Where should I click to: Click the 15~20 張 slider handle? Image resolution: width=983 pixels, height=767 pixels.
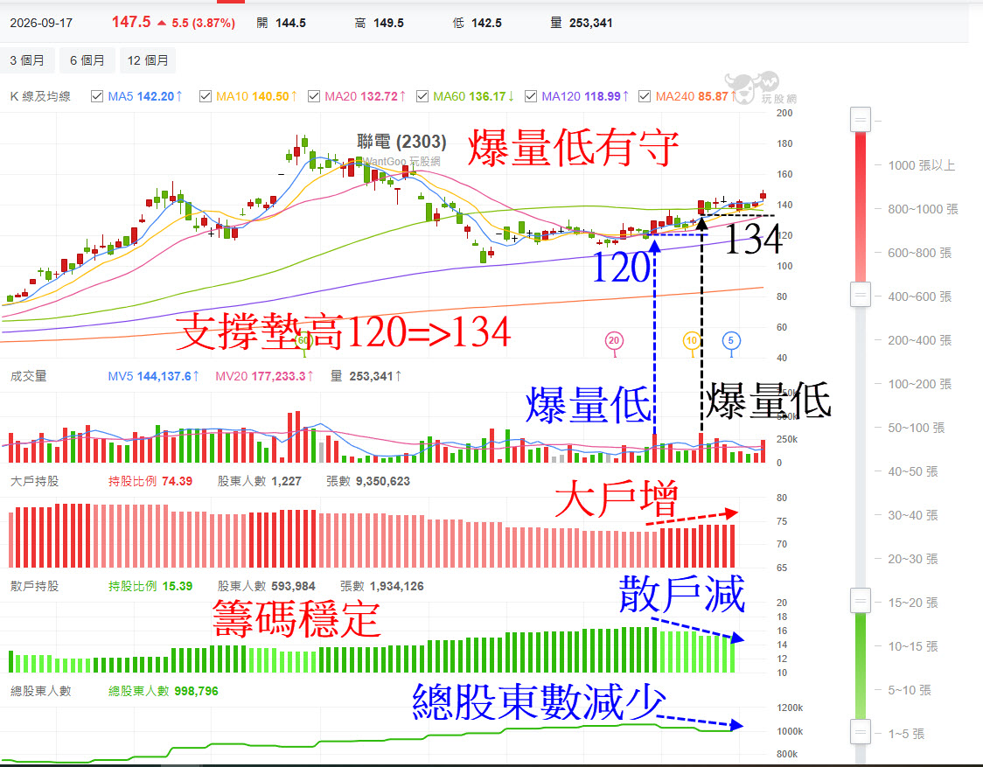coord(861,601)
